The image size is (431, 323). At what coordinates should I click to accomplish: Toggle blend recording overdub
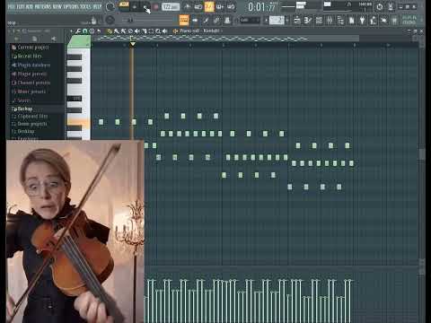(x=220, y=7)
